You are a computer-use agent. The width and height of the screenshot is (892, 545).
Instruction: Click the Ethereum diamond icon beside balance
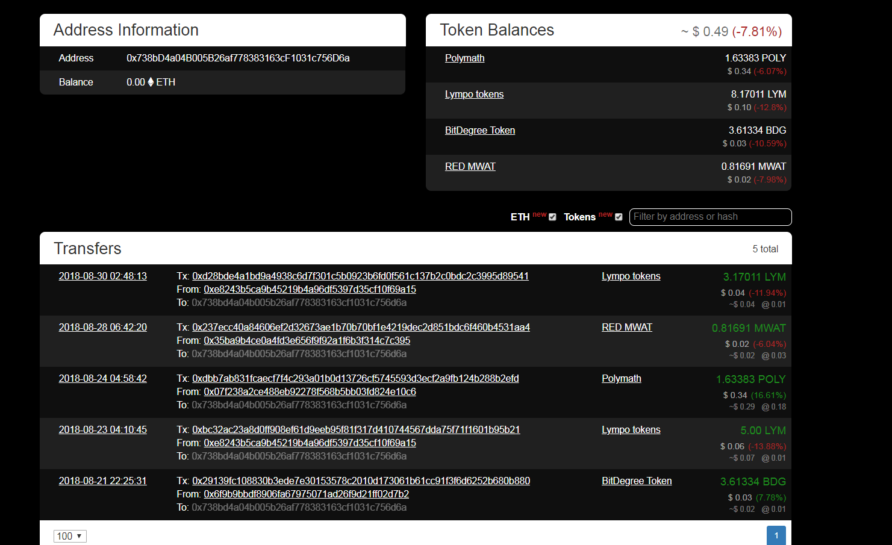pyautogui.click(x=151, y=83)
